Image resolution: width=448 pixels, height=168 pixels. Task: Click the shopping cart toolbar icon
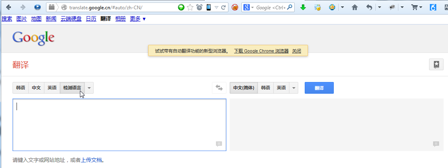tap(414, 7)
